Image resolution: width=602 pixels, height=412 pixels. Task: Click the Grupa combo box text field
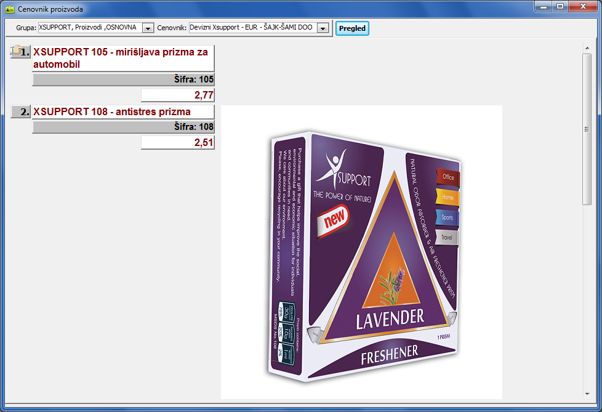click(x=90, y=28)
